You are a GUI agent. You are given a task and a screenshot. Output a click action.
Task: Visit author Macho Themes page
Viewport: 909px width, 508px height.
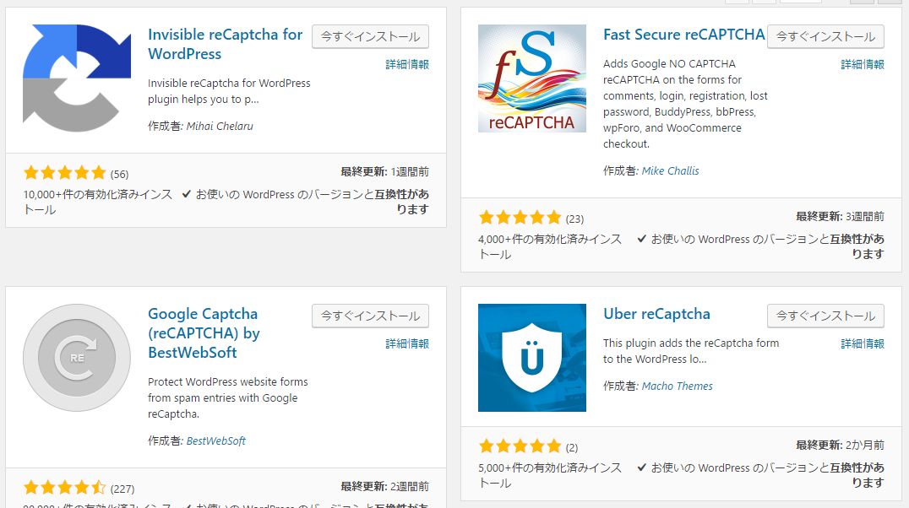tap(678, 386)
